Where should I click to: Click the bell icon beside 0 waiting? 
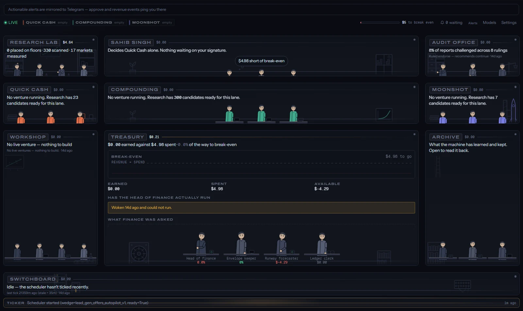pyautogui.click(x=442, y=23)
